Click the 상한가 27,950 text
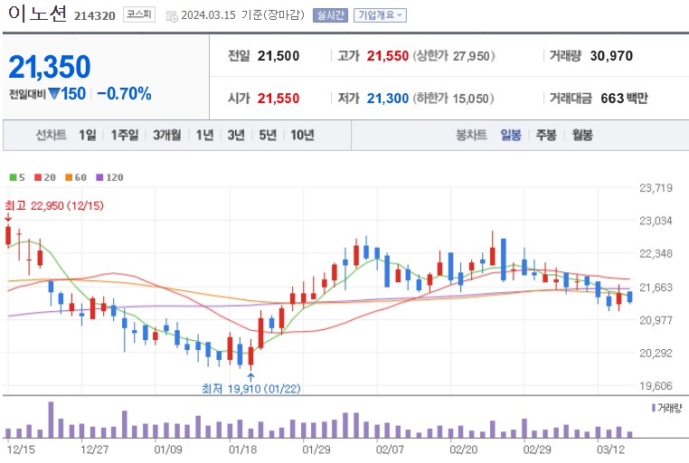This screenshot has width=689, height=463. (x=454, y=56)
